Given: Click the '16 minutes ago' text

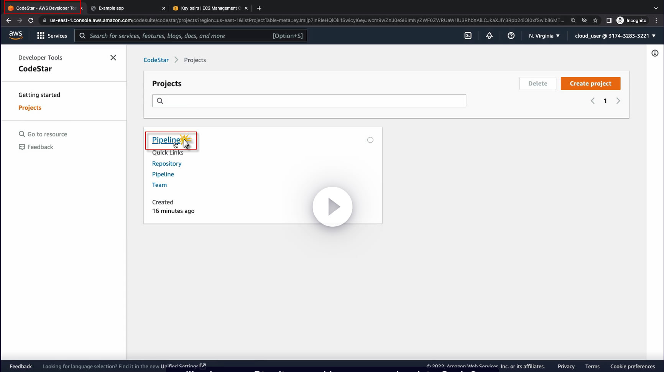Looking at the screenshot, I should pos(173,211).
